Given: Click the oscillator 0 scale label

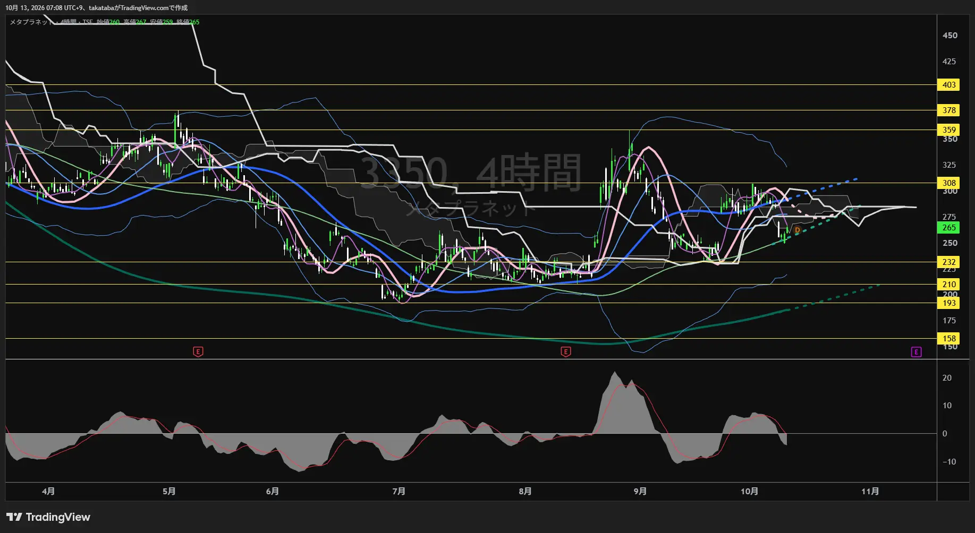Looking at the screenshot, I should [945, 434].
